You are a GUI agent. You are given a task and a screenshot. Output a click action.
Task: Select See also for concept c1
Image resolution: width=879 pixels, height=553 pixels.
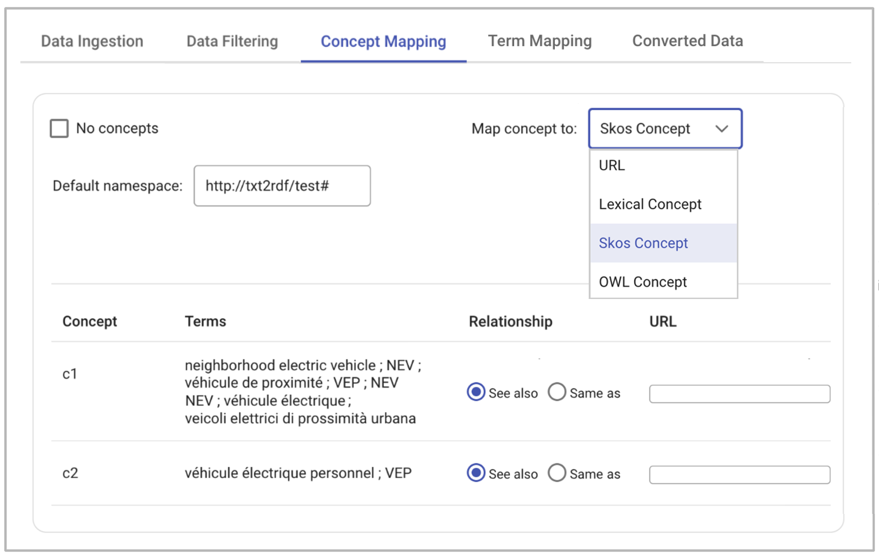tap(476, 392)
